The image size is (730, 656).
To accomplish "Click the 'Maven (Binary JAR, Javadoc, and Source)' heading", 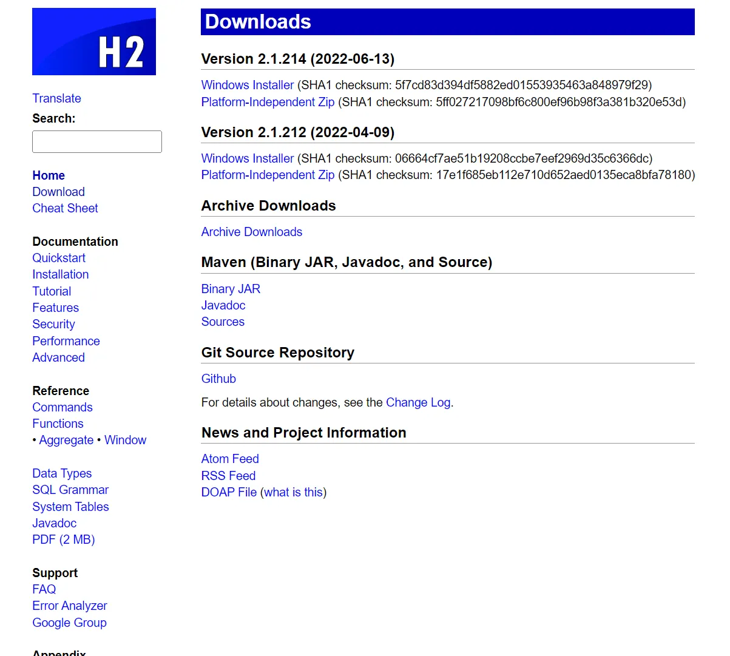I will pyautogui.click(x=346, y=262).
